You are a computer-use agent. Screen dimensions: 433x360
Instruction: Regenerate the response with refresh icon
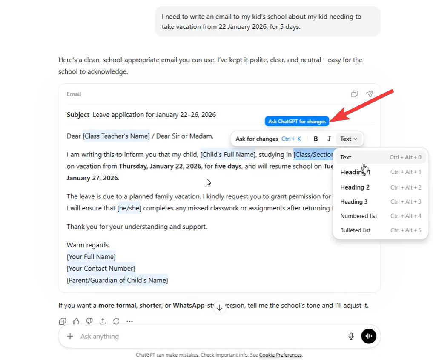(x=116, y=321)
